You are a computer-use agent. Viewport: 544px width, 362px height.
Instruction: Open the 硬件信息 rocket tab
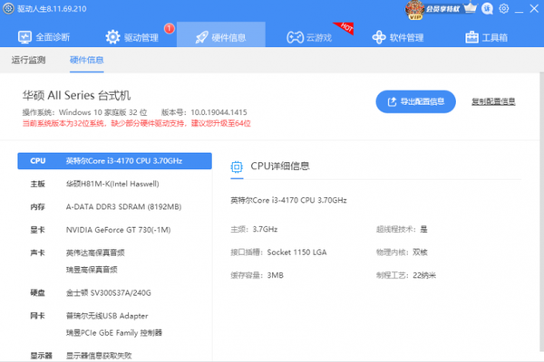(x=220, y=38)
